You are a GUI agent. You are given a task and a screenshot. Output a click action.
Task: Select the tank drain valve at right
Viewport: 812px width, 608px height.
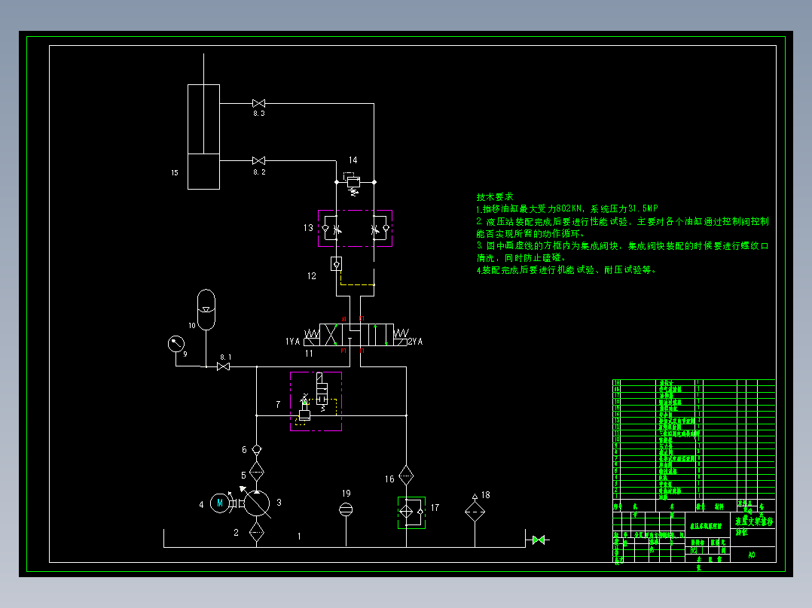539,540
